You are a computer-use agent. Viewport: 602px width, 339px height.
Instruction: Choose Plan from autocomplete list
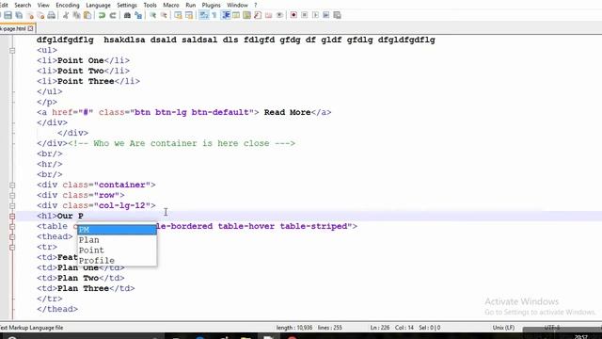tap(117, 240)
